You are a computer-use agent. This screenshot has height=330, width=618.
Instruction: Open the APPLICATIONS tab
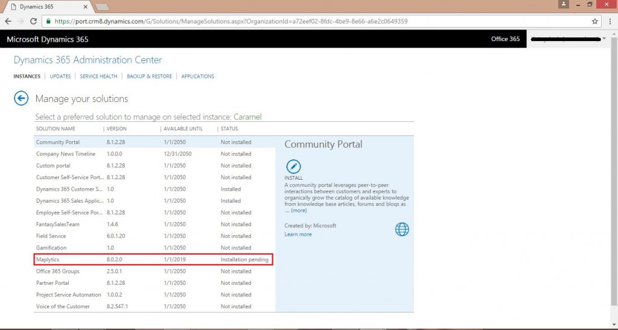click(x=197, y=77)
